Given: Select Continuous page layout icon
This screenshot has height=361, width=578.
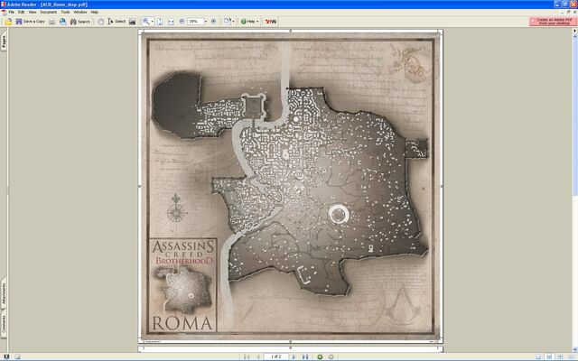Looking at the screenshot, I should pos(549,356).
